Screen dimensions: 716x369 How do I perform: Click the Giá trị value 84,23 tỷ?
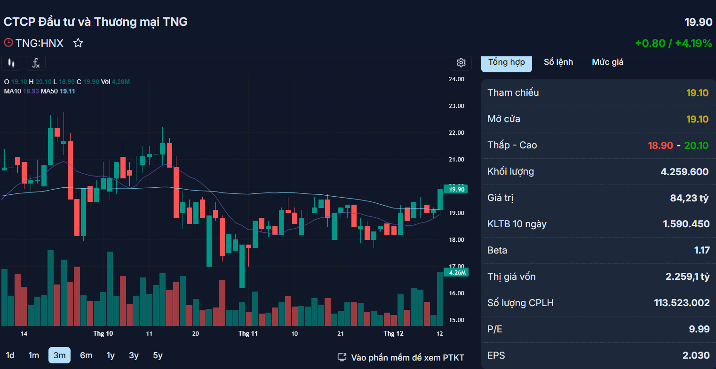[689, 198]
